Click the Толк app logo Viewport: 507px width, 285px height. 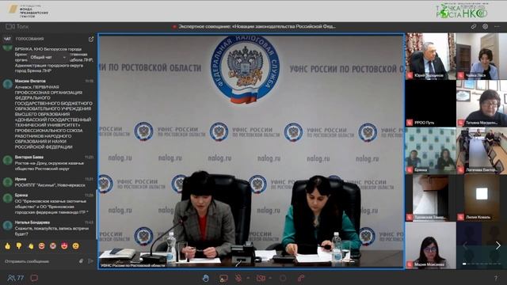(17, 27)
